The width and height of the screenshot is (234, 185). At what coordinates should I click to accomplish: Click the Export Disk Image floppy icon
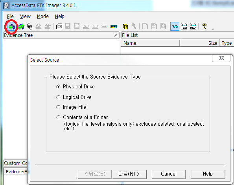(x=68, y=26)
